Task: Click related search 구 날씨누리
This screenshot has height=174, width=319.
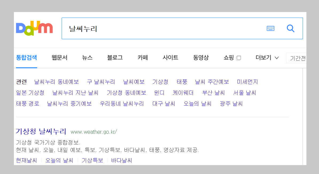Action: [x=101, y=82]
